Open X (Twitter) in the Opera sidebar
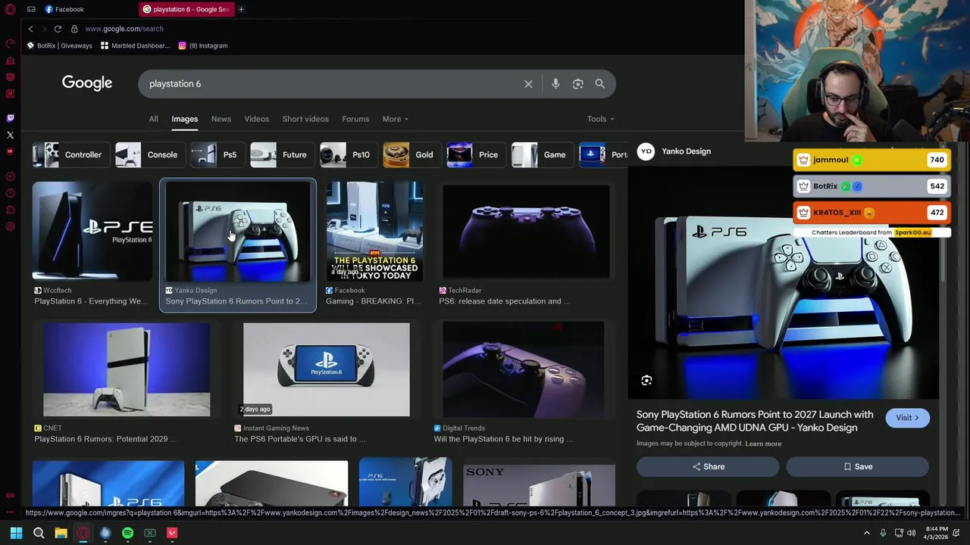Screen dimensions: 970x545 click(x=10, y=135)
